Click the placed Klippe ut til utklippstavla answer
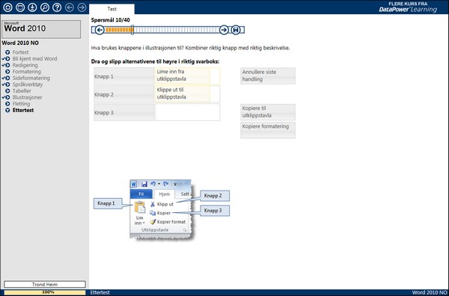This screenshot has height=296, width=449. point(182,93)
